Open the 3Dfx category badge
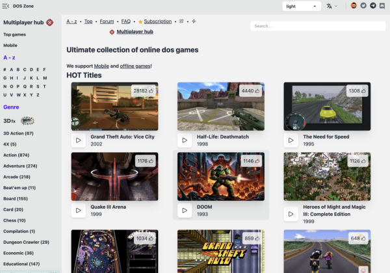The width and height of the screenshot is (390, 273). tap(19, 121)
